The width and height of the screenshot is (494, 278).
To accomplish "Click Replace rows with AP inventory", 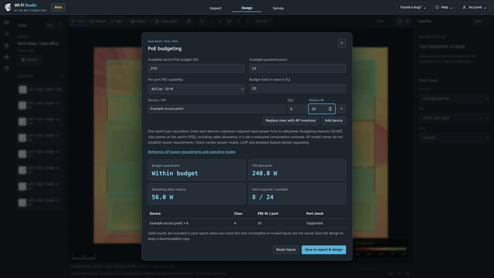I will (290, 121).
